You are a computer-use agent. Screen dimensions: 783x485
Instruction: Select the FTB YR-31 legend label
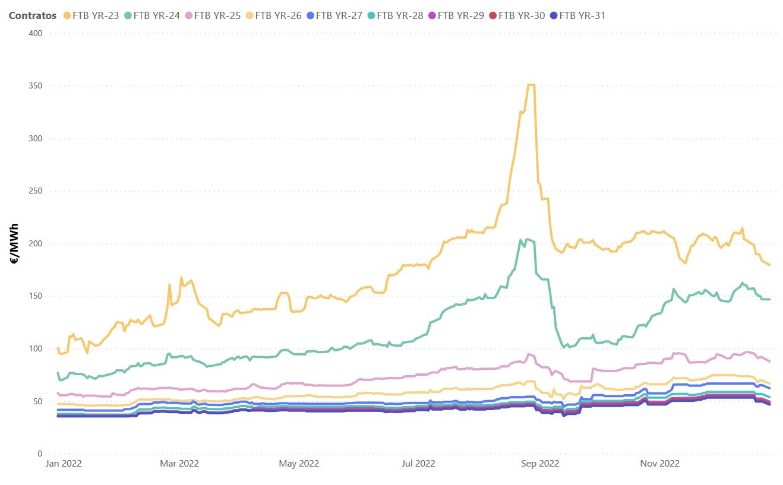click(582, 15)
